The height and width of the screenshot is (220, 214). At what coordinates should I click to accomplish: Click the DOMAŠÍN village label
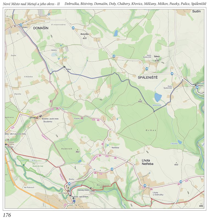(41, 28)
